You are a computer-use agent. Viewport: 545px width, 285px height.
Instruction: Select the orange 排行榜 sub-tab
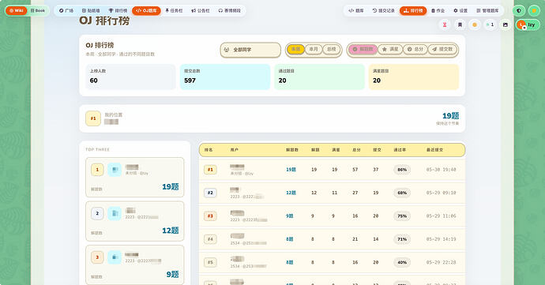coord(413,11)
